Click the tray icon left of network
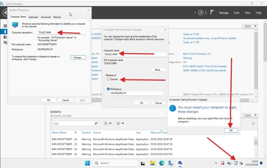This screenshot has width=267, height=168. pos(229,163)
